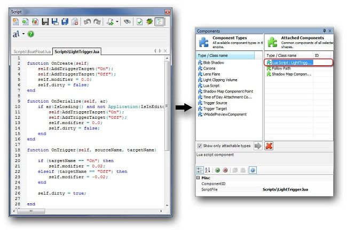This screenshot has width=347, height=230.
Task: Click the font size 'aI' icon
Action: coord(16,34)
